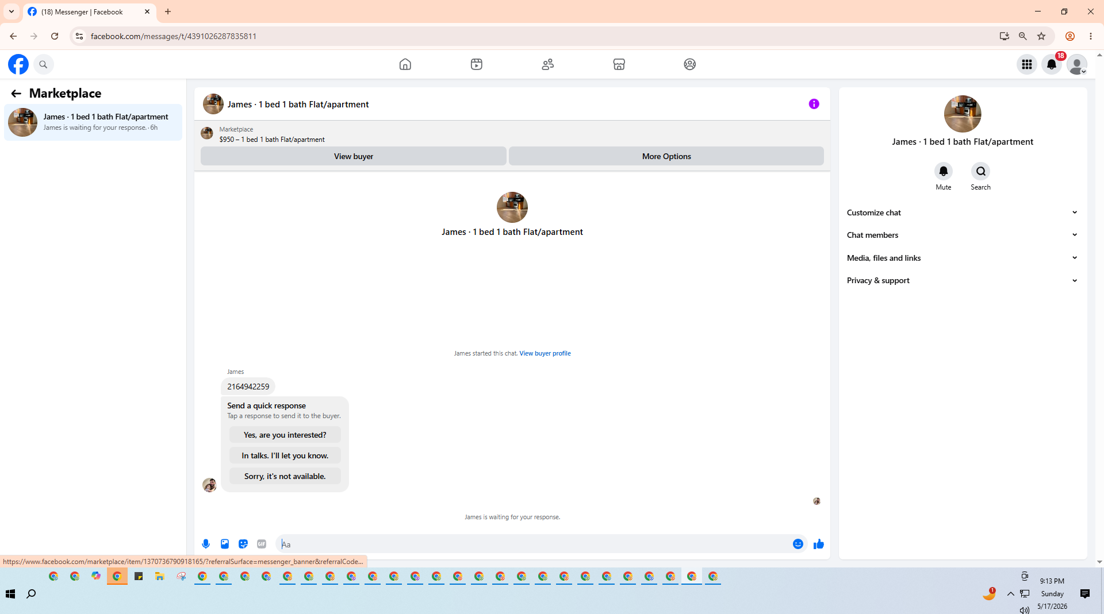The width and height of the screenshot is (1104, 614).
Task: Open the Friends icon in top navigation
Action: tap(548, 64)
